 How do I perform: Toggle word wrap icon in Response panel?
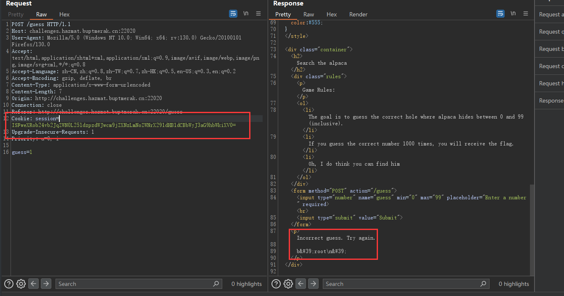(500, 13)
